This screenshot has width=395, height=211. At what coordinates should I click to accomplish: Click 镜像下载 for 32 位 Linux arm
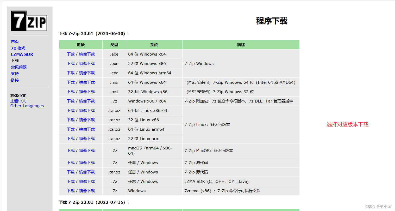pos(87,138)
